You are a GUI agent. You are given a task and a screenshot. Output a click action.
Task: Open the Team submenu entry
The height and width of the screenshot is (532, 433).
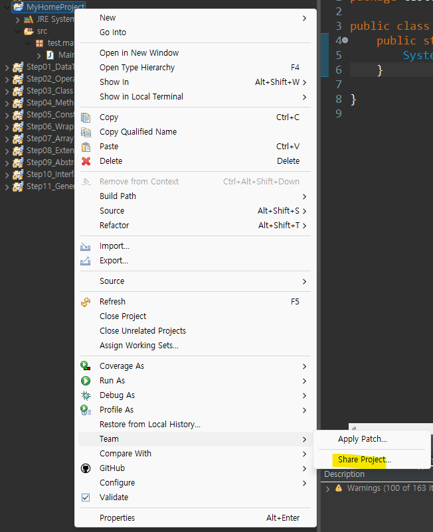click(195, 439)
